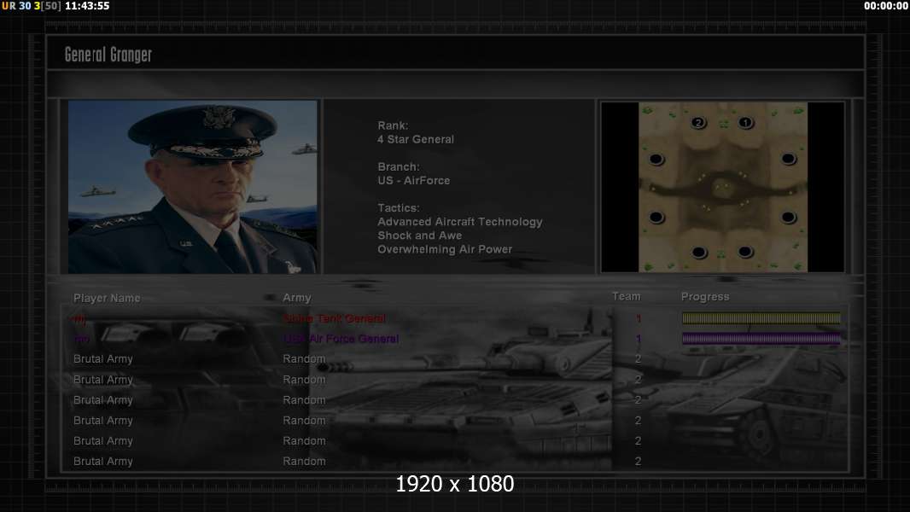Click the "Branch:" label
Viewport: 910px width, 512px height.
tap(398, 166)
